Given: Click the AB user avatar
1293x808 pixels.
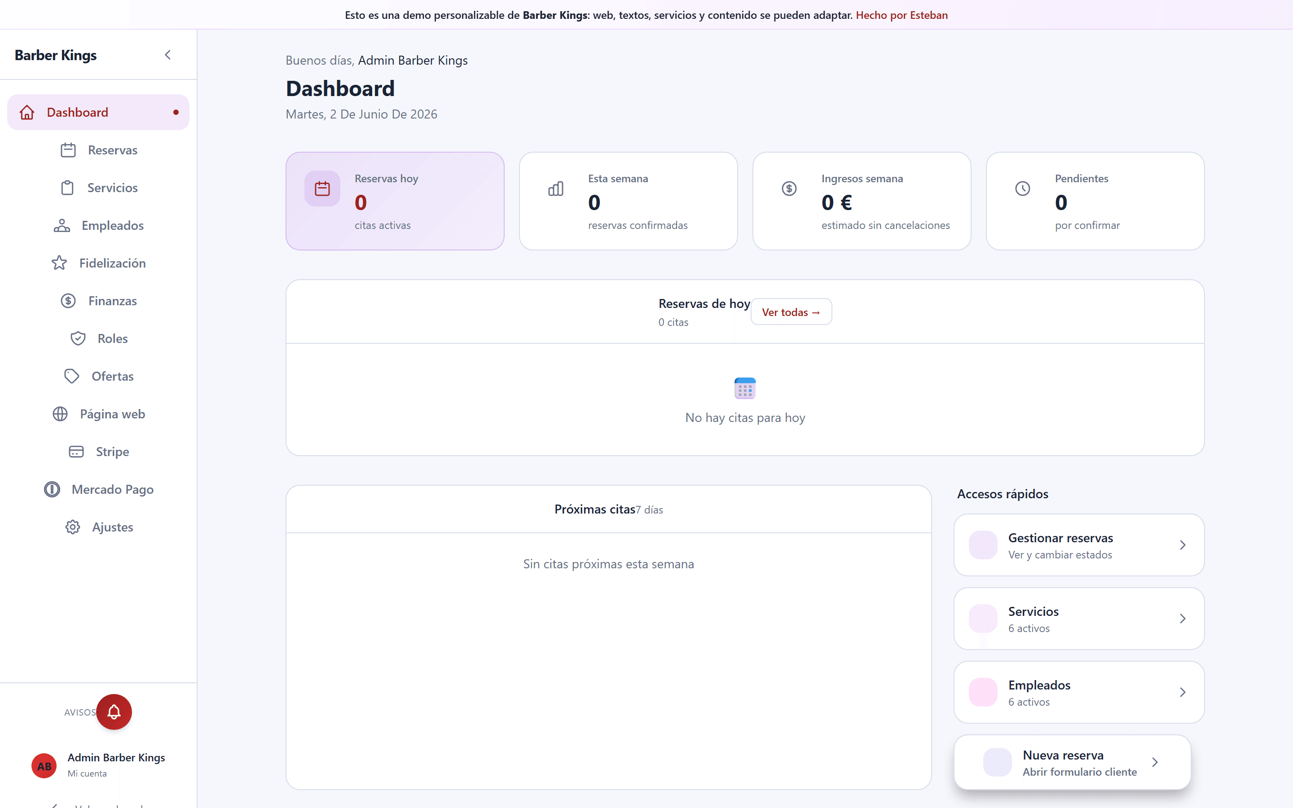Looking at the screenshot, I should (44, 766).
